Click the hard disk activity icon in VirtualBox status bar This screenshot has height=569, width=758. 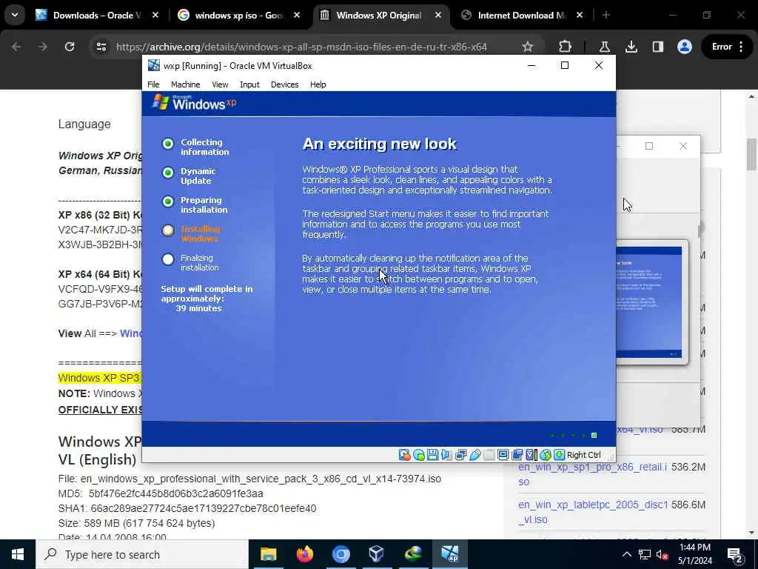(x=405, y=455)
